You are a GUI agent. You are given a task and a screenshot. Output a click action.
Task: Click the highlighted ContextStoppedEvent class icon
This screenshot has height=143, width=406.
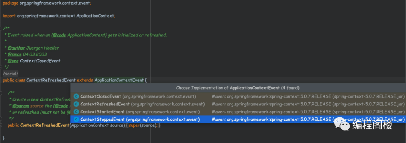pos(76,119)
